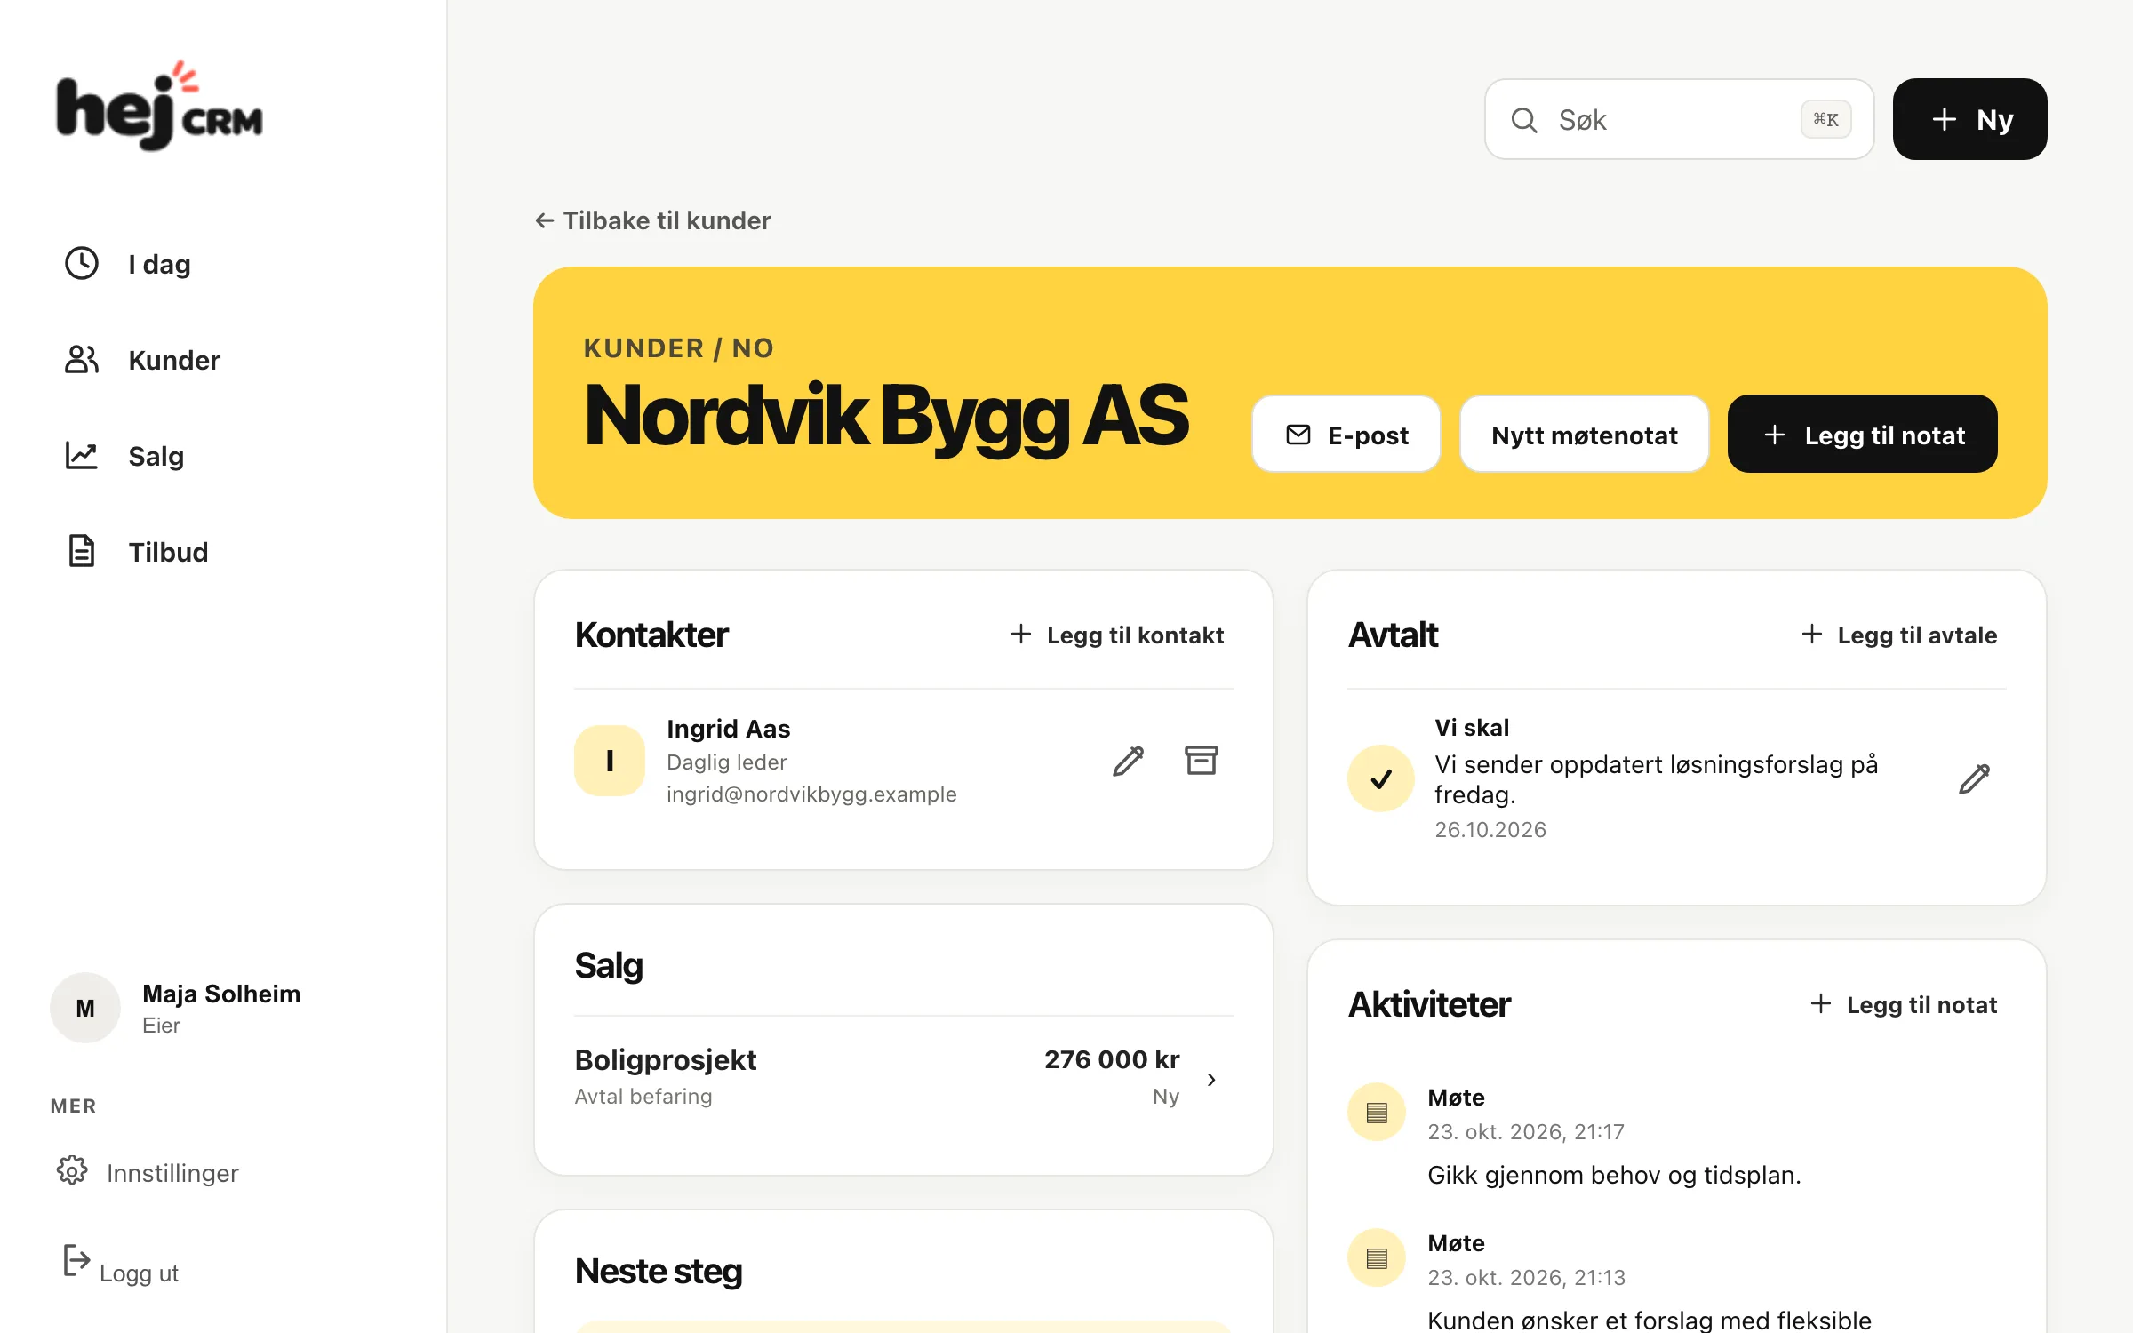Add contact with Legg til kontakt
Image resolution: width=2133 pixels, height=1333 pixels.
[1117, 635]
